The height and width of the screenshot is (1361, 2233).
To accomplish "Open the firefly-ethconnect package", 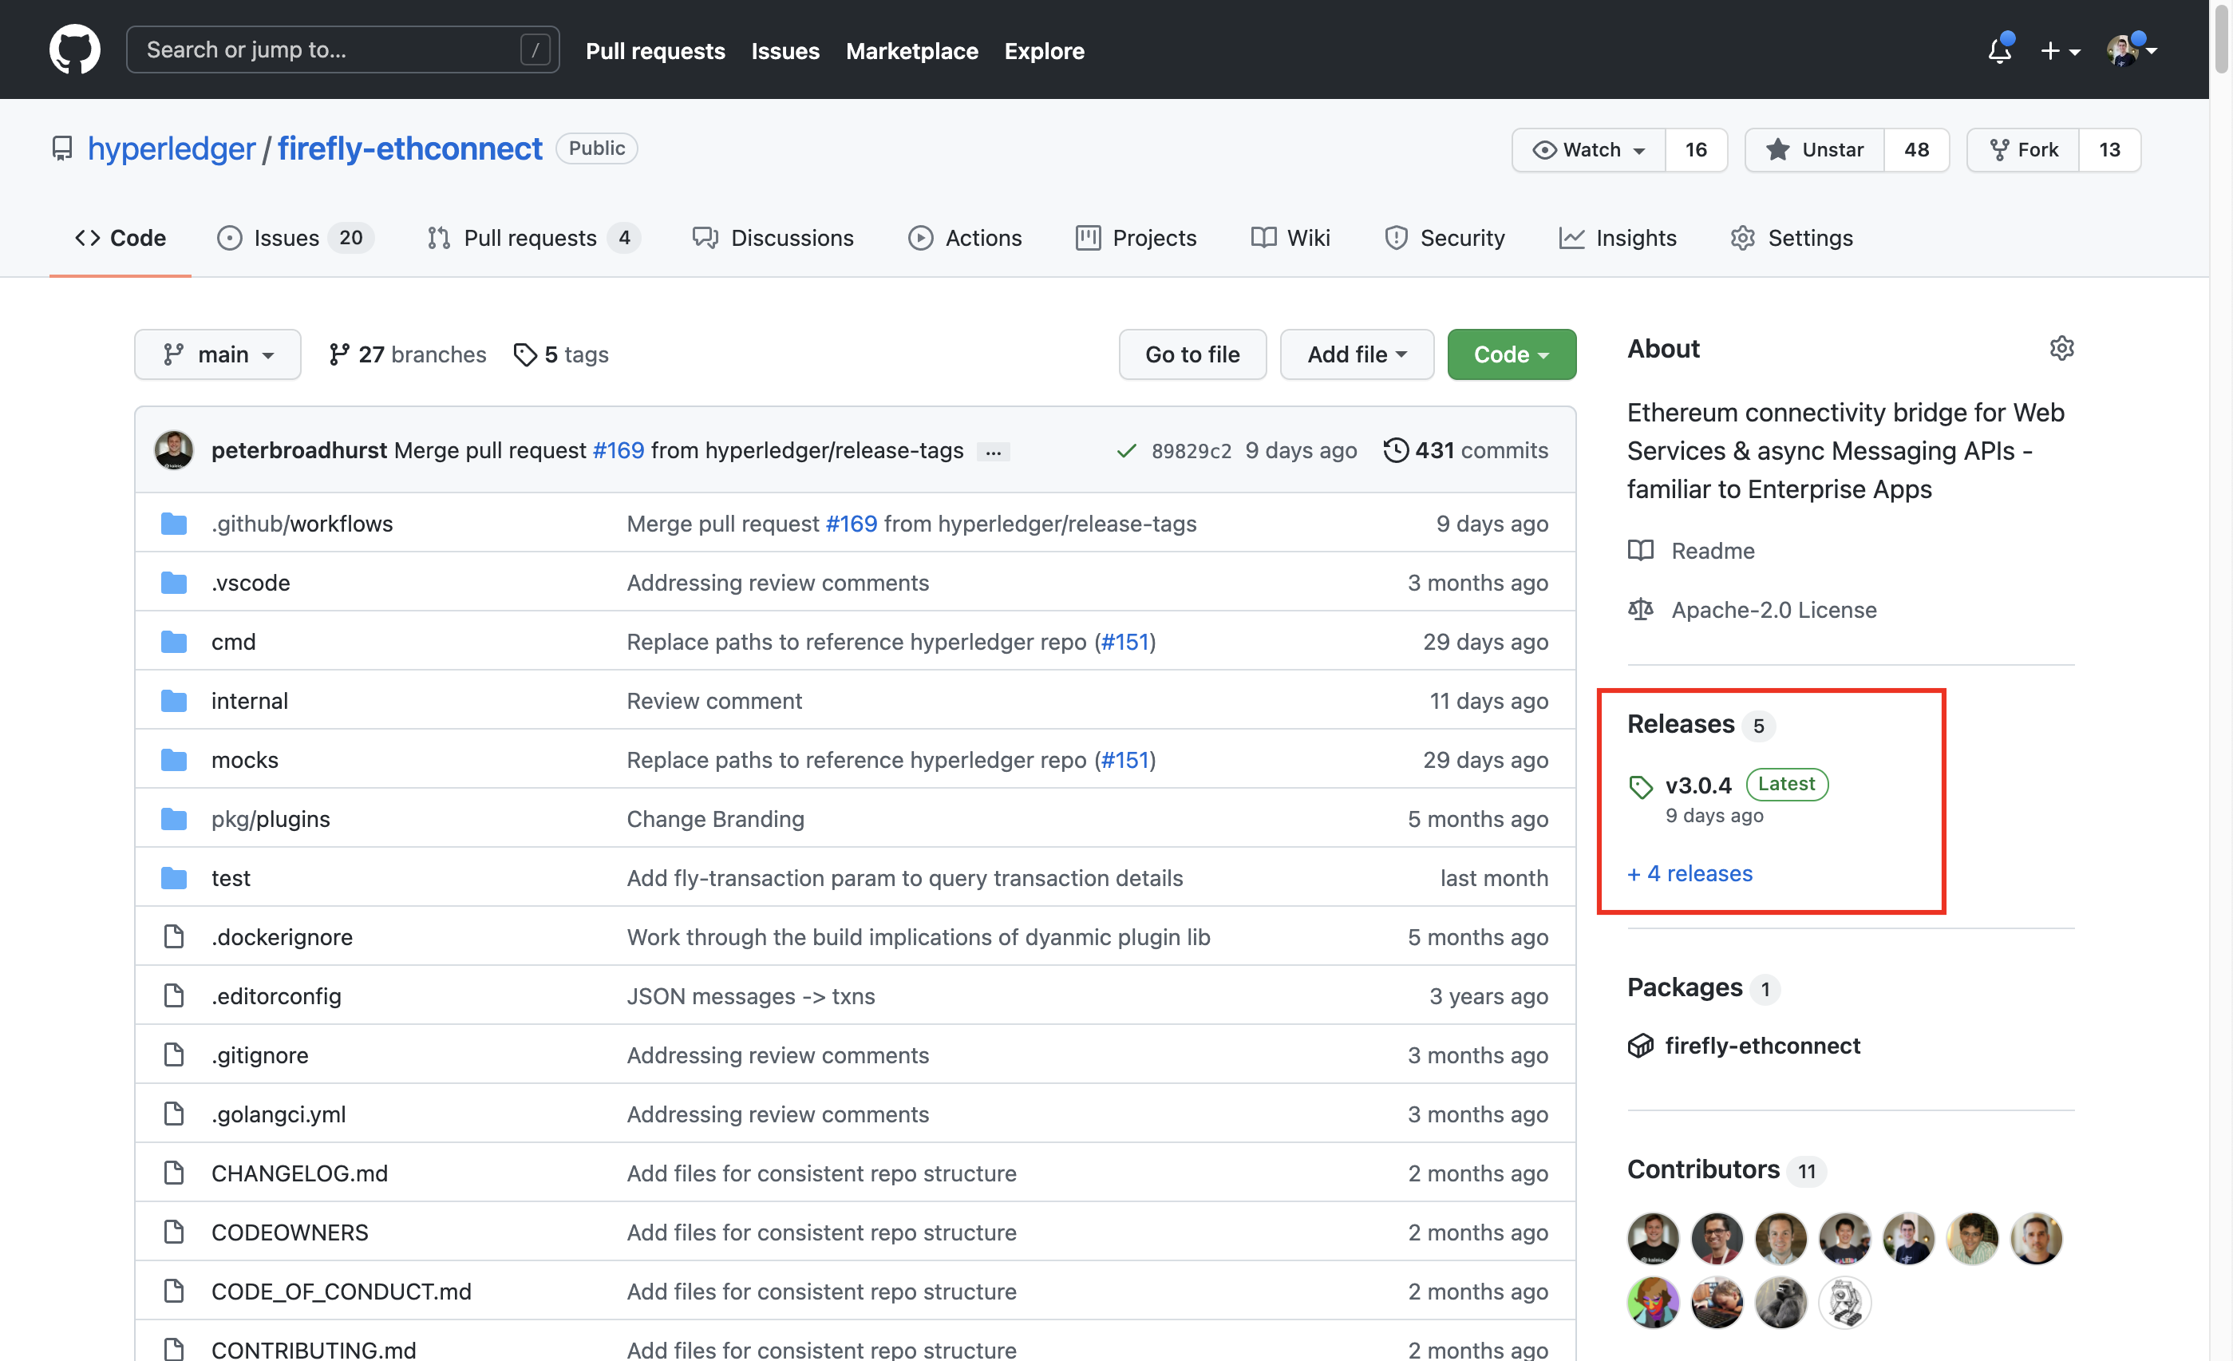I will tap(1762, 1046).
